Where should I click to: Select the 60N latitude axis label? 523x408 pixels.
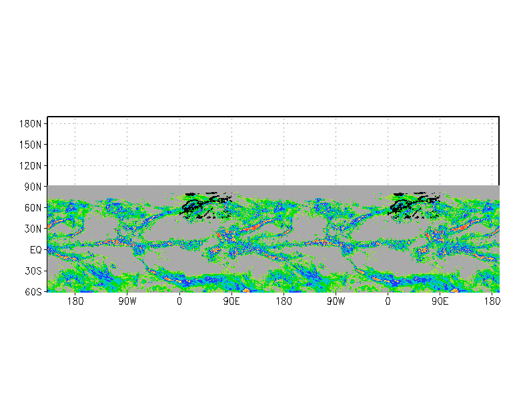(x=33, y=207)
